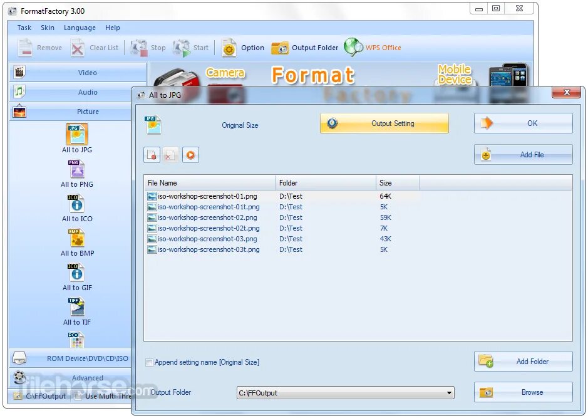Open the Output Folder dropdown

pyautogui.click(x=451, y=392)
